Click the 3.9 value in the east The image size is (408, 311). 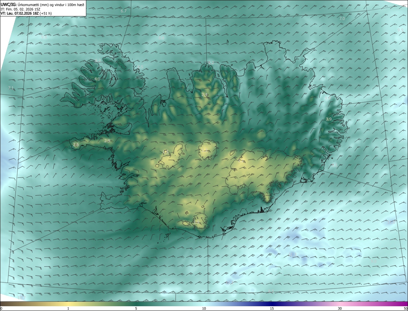tap(329, 119)
